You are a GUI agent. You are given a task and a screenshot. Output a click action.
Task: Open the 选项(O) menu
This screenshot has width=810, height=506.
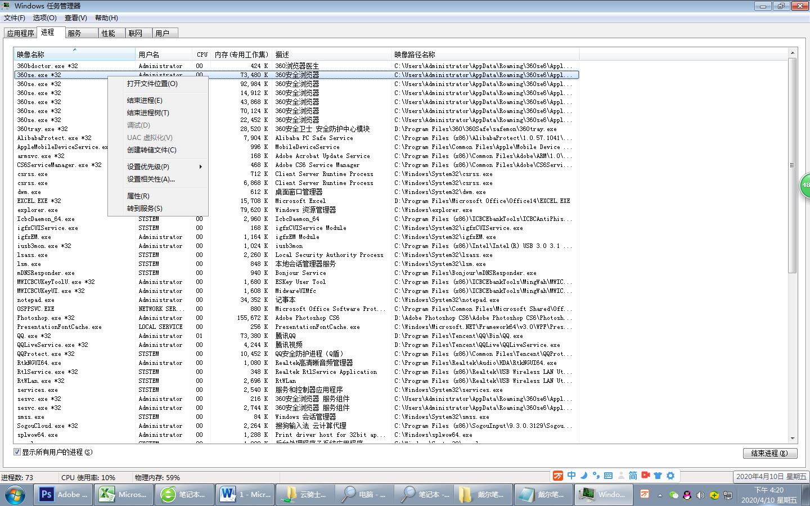[x=44, y=18]
